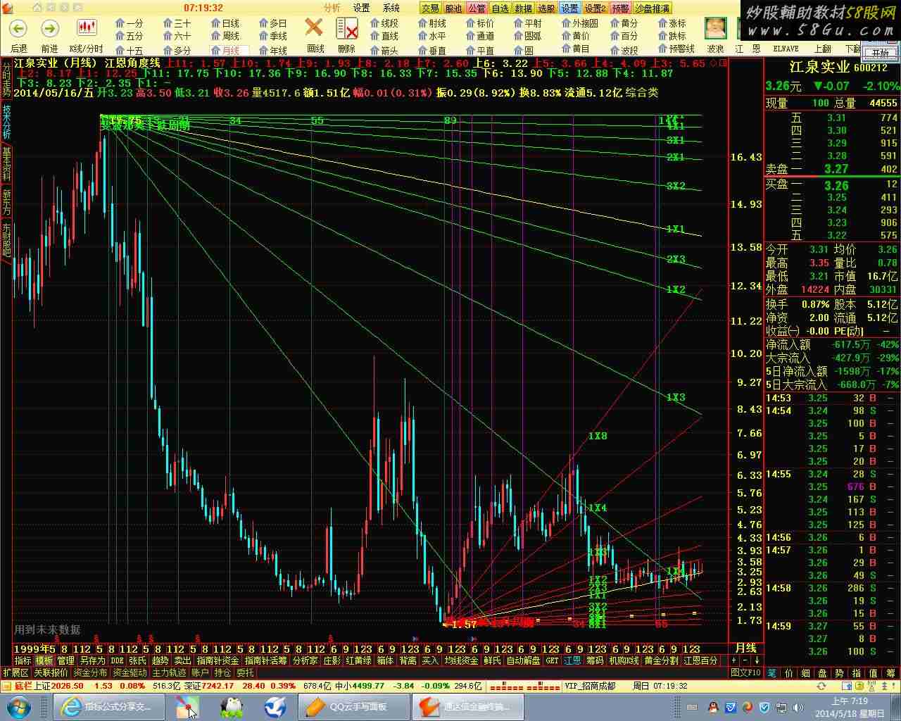The width and height of the screenshot is (901, 721).
Task: Select the 画线 draw-line pencil icon
Action: (x=315, y=29)
